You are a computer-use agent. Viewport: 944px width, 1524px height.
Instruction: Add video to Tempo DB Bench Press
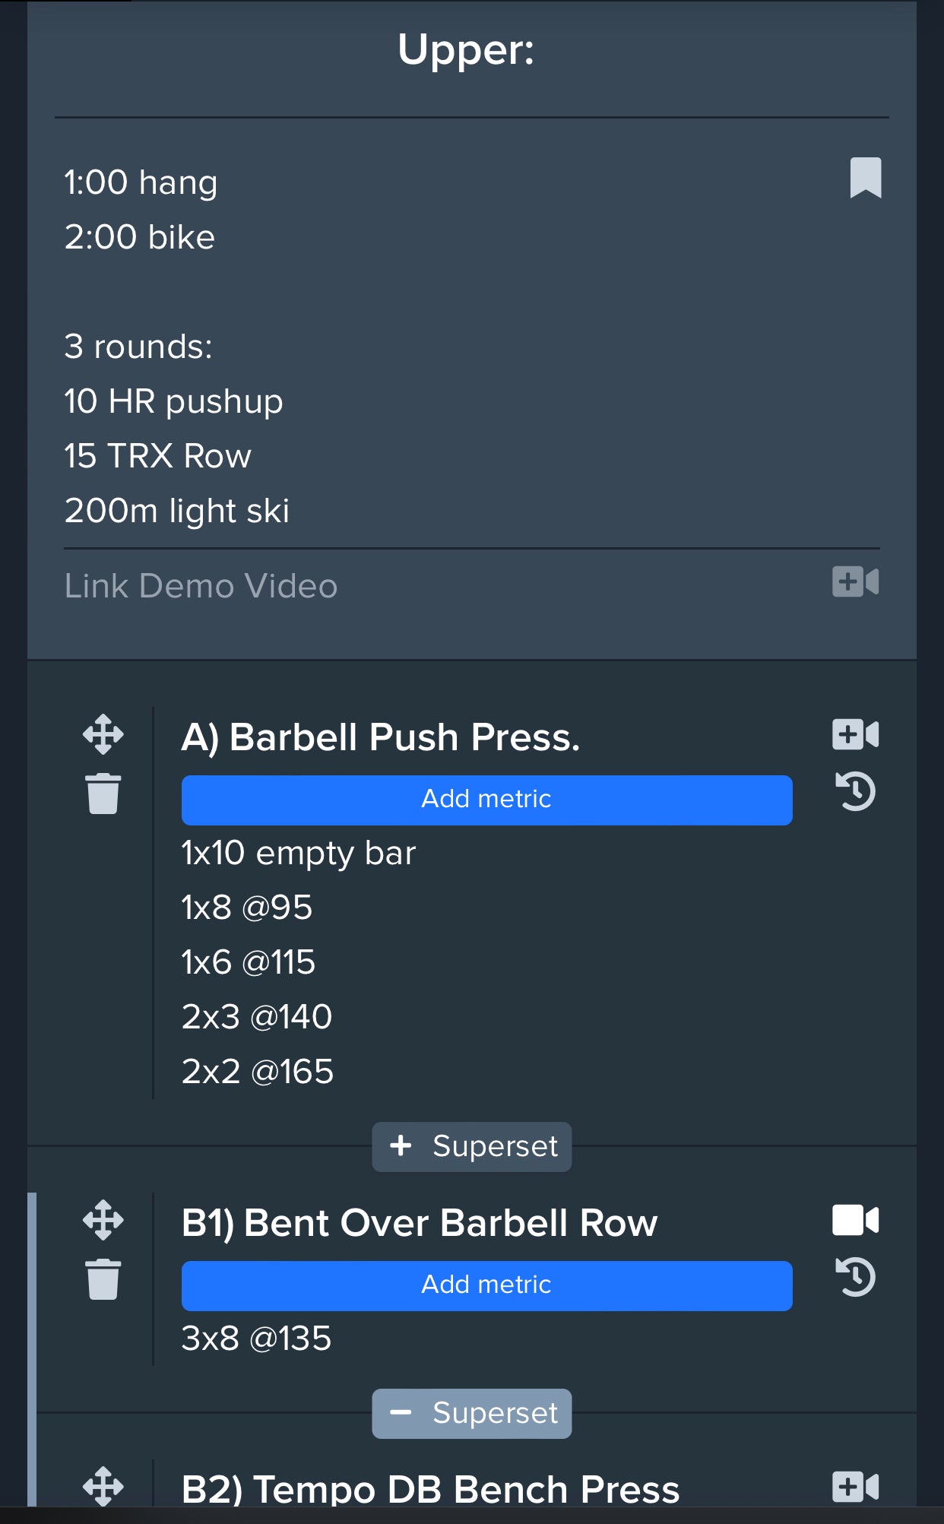click(855, 1487)
